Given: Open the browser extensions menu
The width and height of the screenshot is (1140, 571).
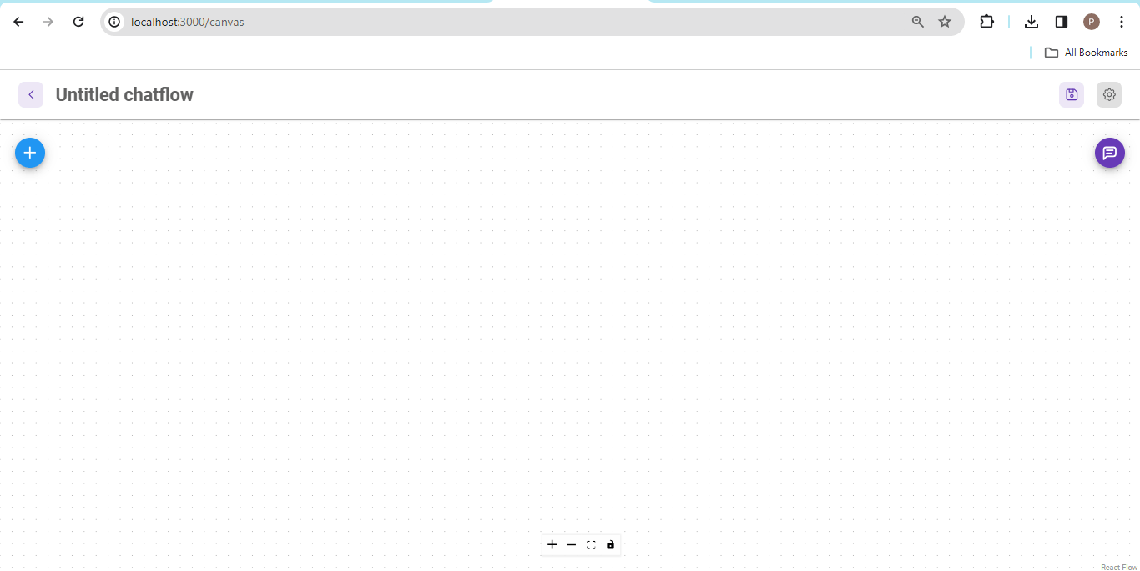Looking at the screenshot, I should [x=986, y=22].
